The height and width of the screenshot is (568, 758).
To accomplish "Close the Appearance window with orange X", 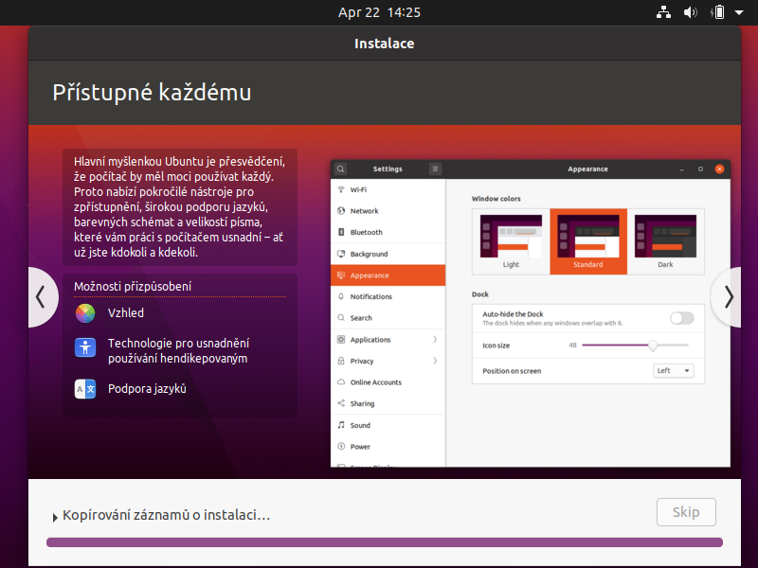I will click(719, 169).
